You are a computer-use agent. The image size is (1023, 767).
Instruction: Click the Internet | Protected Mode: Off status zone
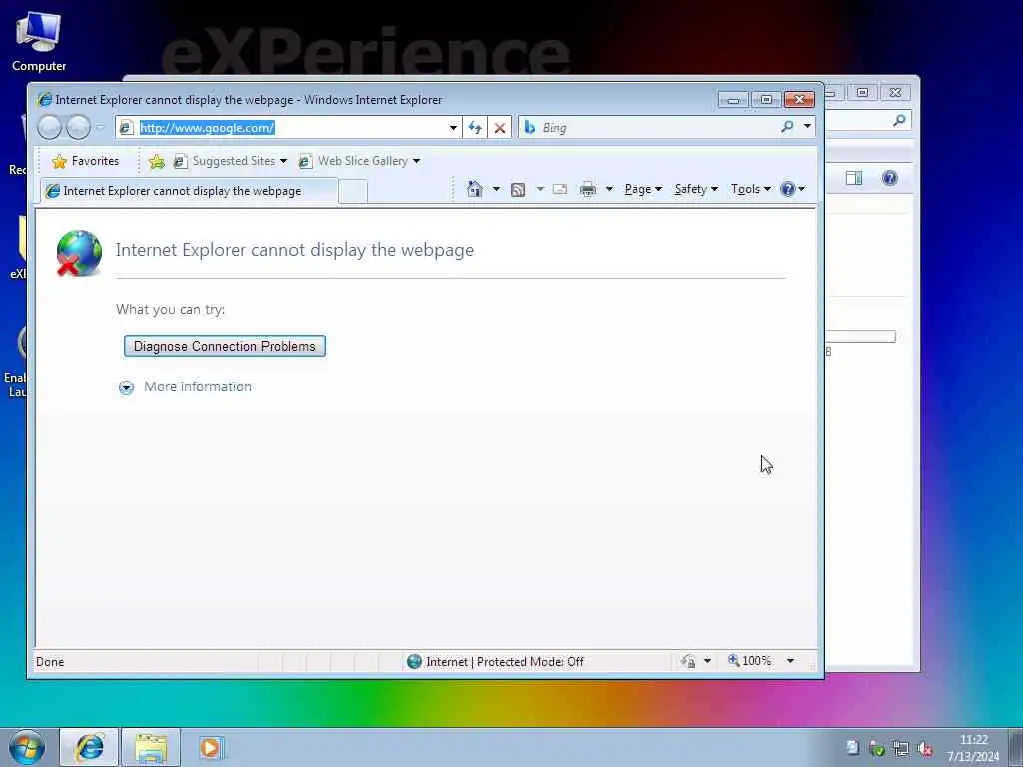(x=496, y=662)
